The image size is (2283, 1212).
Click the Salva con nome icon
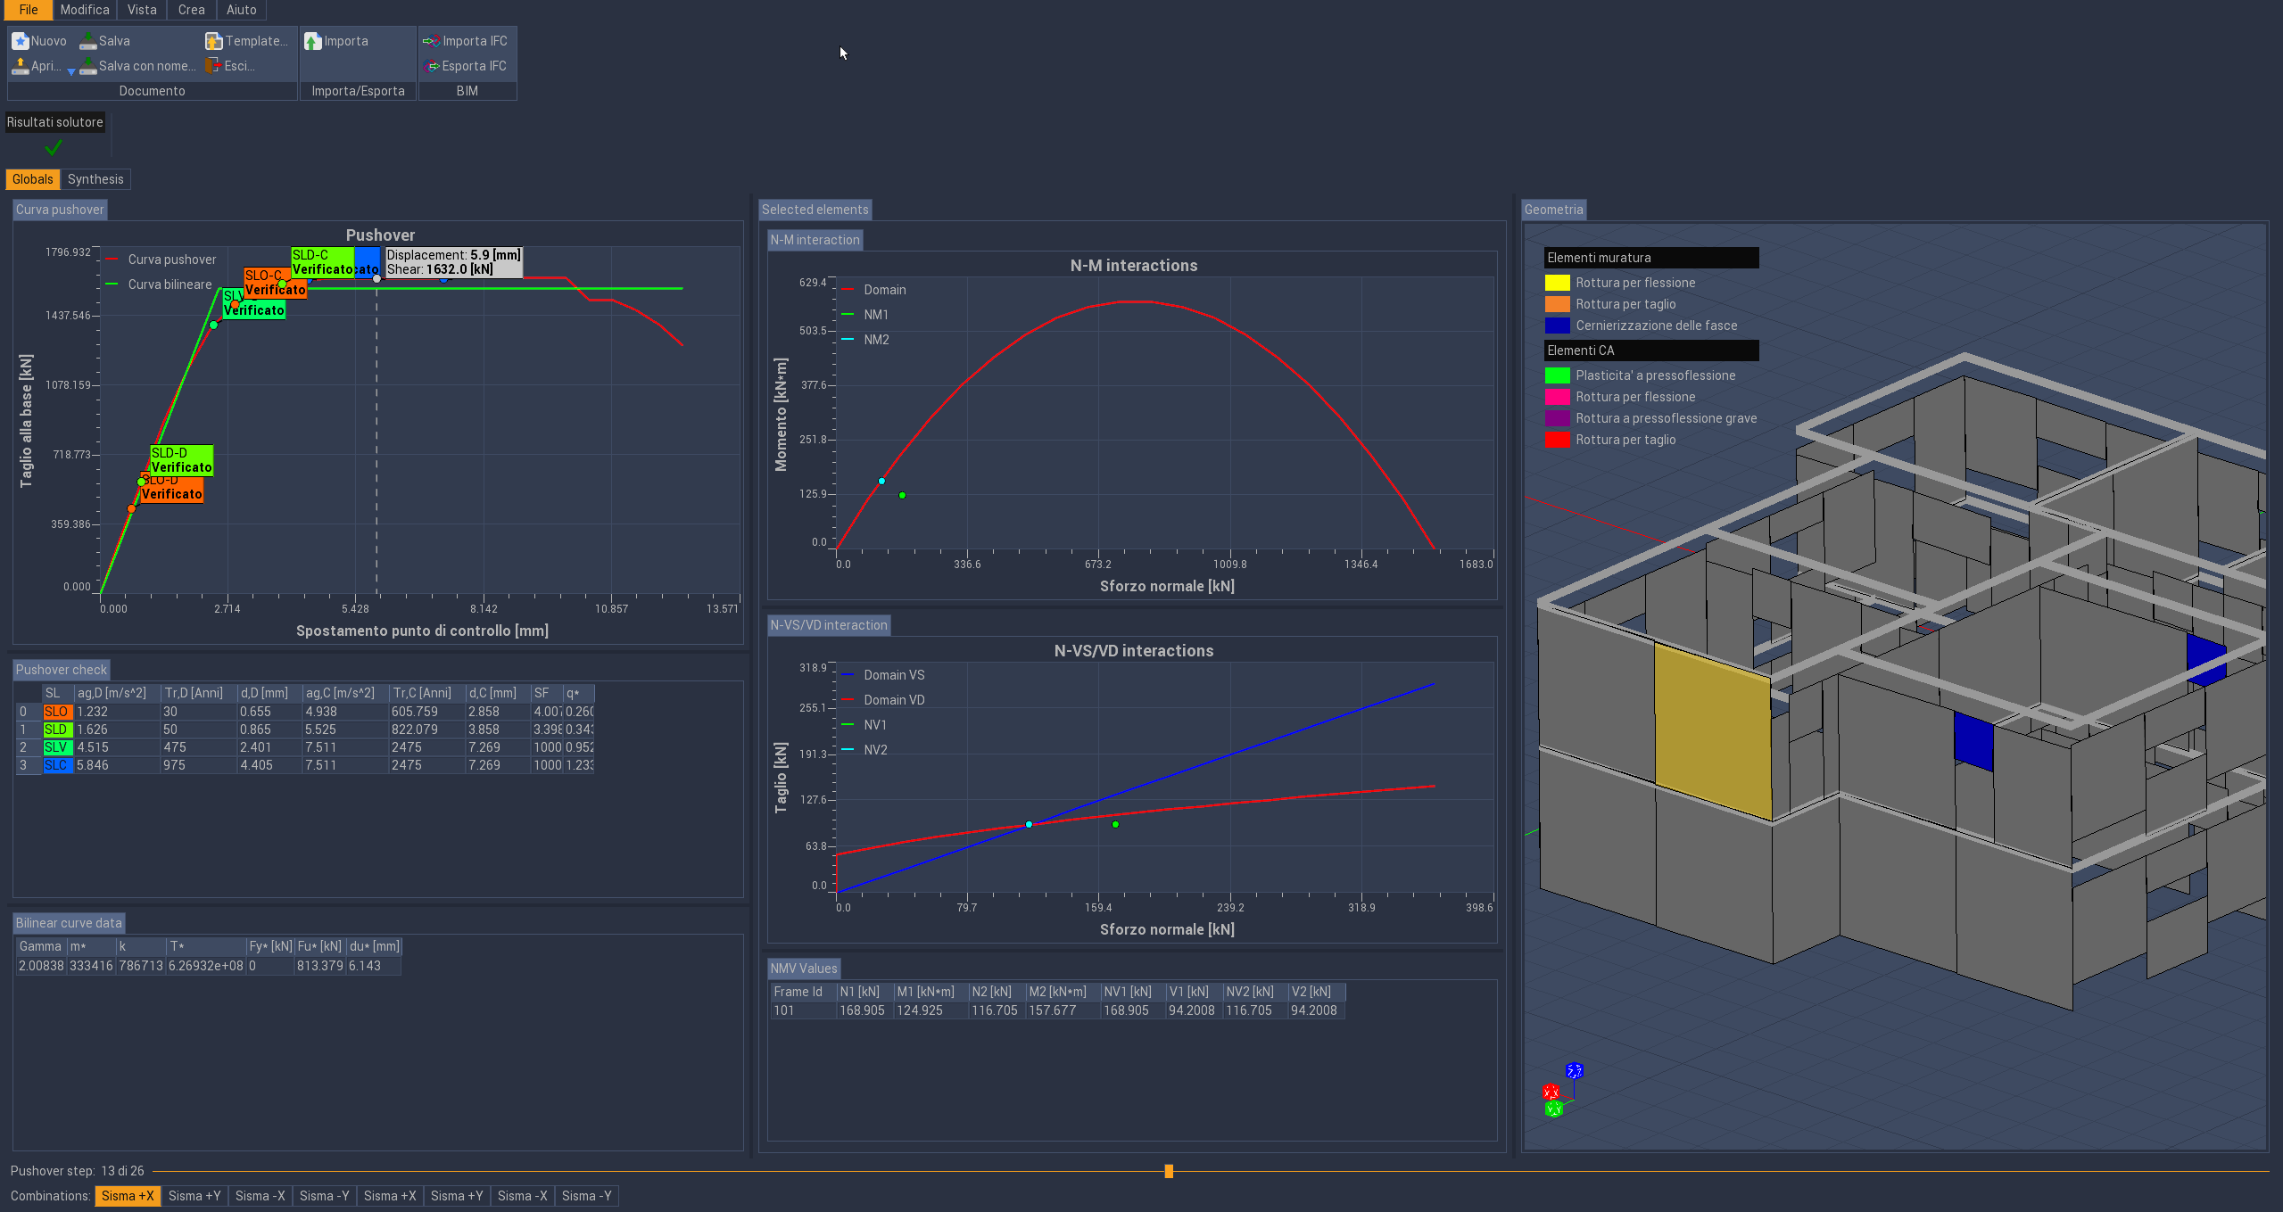pyautogui.click(x=88, y=66)
